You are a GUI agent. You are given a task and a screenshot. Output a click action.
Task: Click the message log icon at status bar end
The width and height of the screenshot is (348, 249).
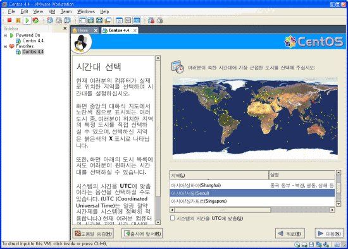pos(337,245)
